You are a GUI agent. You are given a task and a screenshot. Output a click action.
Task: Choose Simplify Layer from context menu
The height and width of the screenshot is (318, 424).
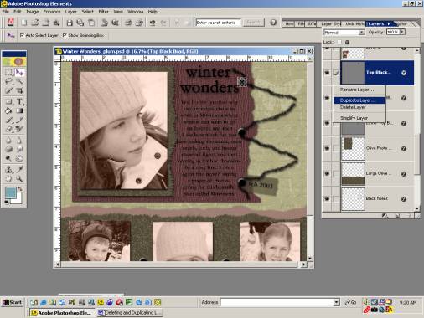[x=354, y=118]
